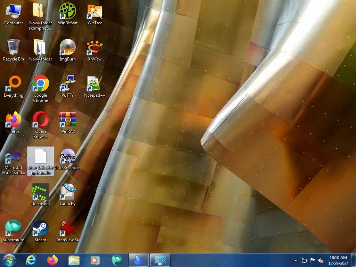Select the PuTTY shortcut
Viewport: 356px width, 267px height.
point(68,87)
